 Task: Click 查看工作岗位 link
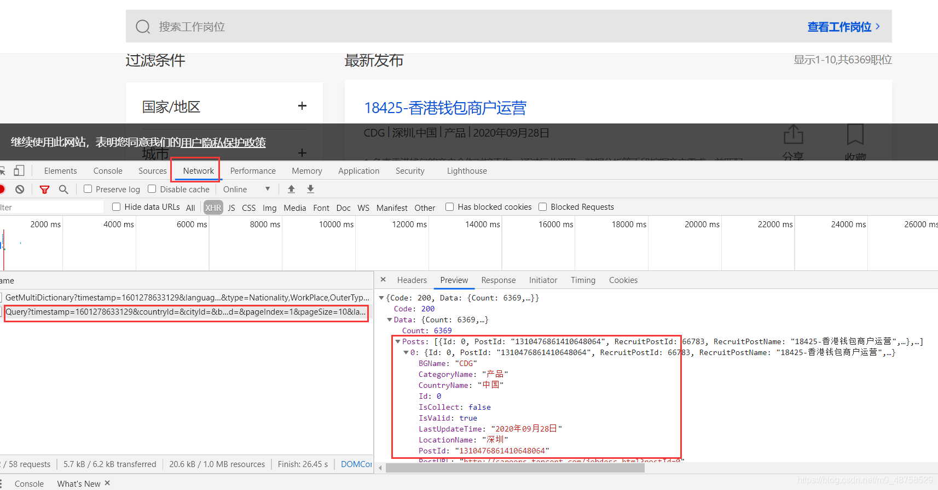[843, 26]
